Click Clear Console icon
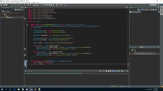This screenshot has width=163, height=91. (106, 71)
